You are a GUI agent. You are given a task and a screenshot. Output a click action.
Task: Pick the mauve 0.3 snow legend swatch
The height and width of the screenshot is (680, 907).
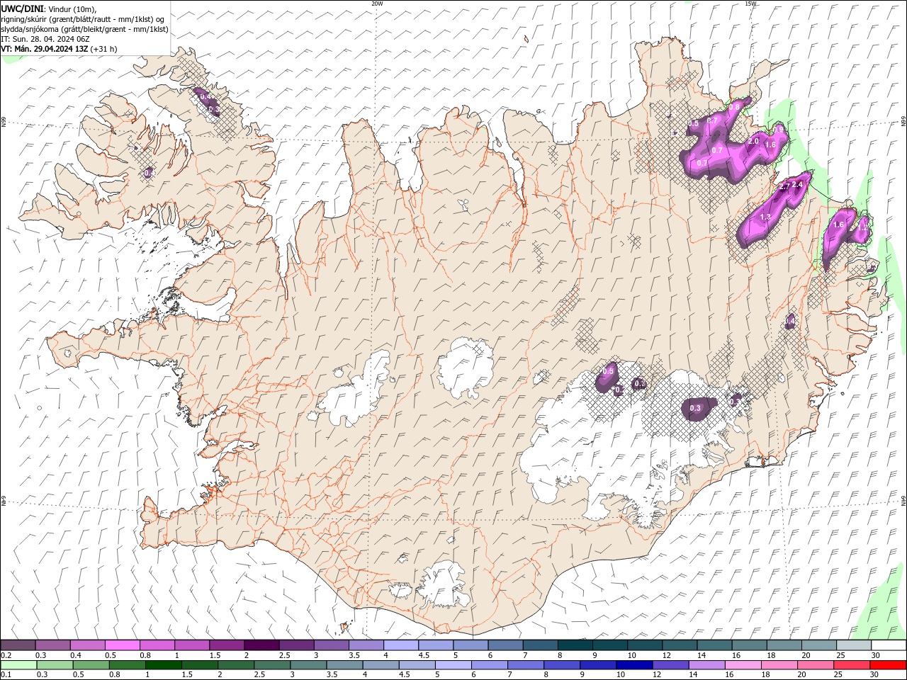(x=52, y=645)
